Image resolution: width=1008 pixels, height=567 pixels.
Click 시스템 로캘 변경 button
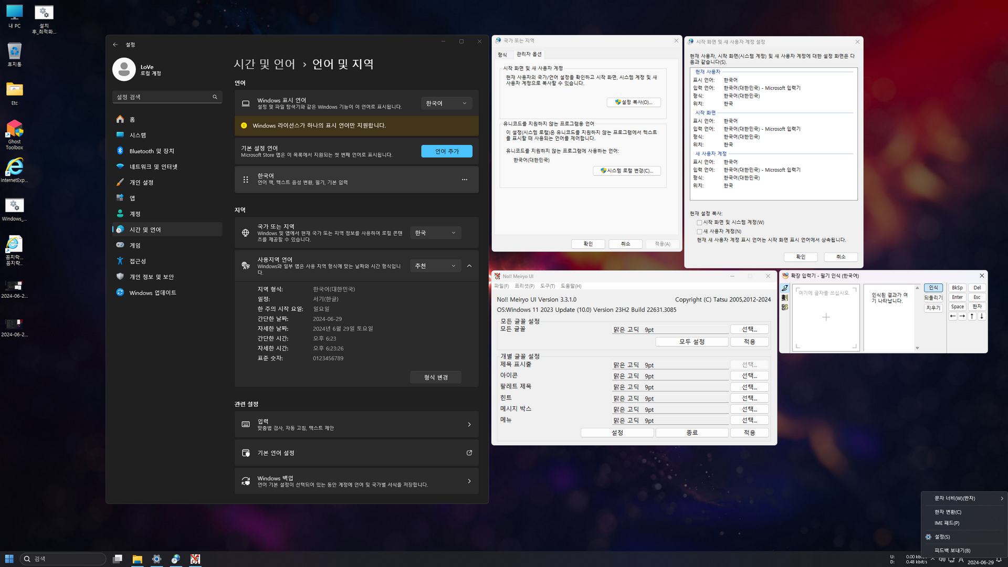click(627, 171)
